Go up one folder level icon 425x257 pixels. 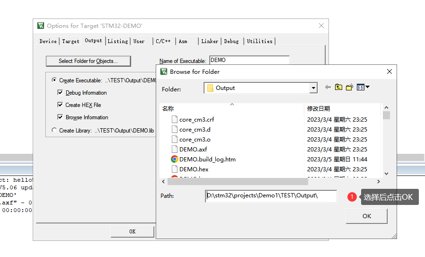pyautogui.click(x=338, y=87)
